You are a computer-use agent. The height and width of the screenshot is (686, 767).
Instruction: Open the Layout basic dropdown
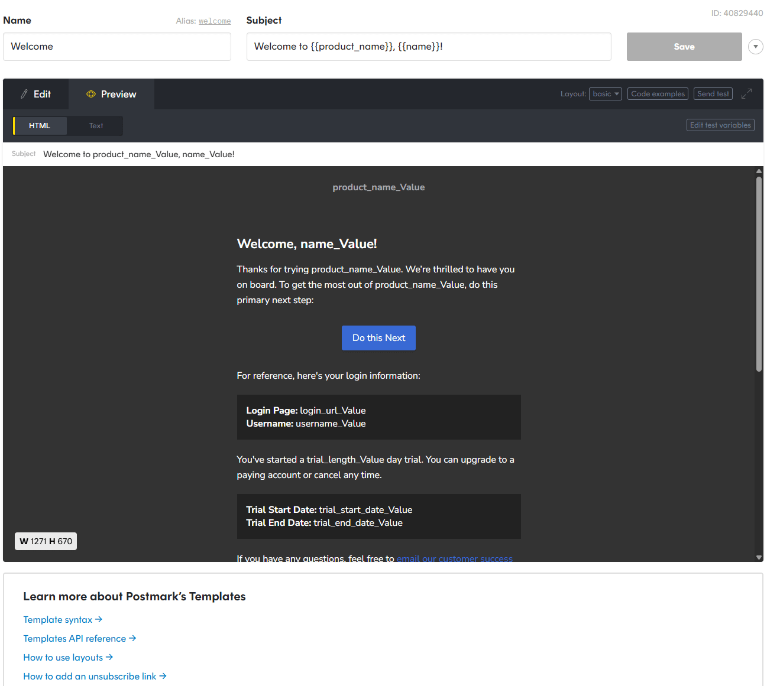606,94
